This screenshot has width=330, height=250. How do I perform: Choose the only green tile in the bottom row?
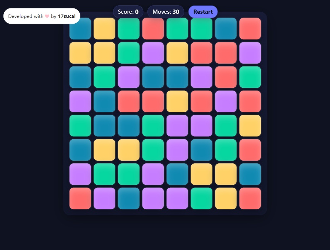(x=202, y=198)
